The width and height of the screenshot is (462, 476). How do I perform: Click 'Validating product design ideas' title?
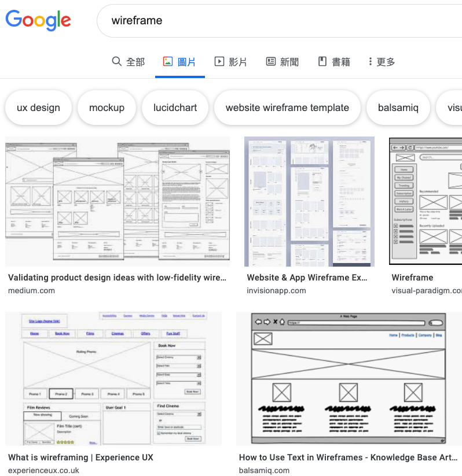[x=117, y=278]
